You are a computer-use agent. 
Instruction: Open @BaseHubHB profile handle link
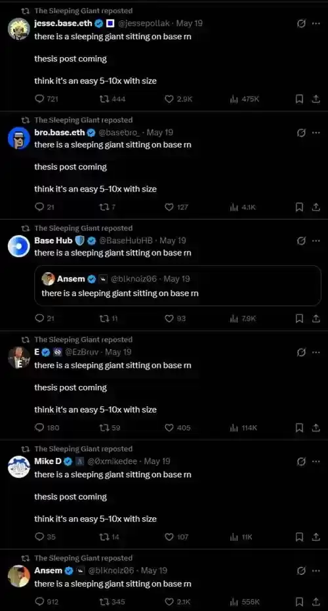click(126, 241)
